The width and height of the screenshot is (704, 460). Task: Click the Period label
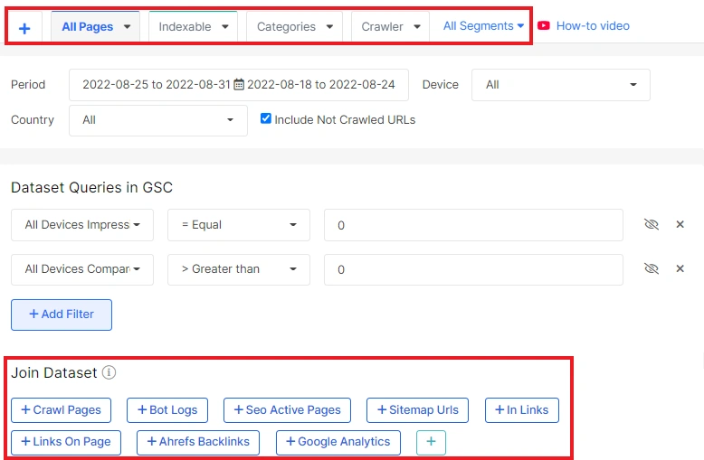(x=28, y=85)
